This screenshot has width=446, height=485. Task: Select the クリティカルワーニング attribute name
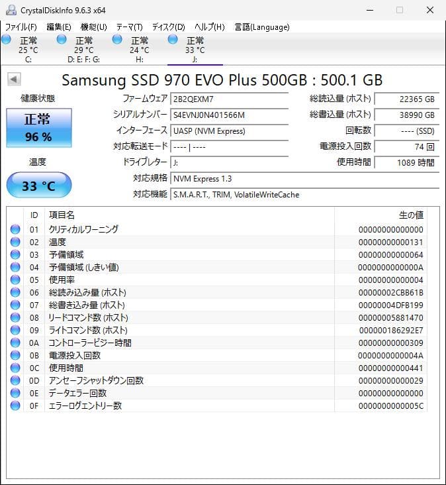coord(83,229)
